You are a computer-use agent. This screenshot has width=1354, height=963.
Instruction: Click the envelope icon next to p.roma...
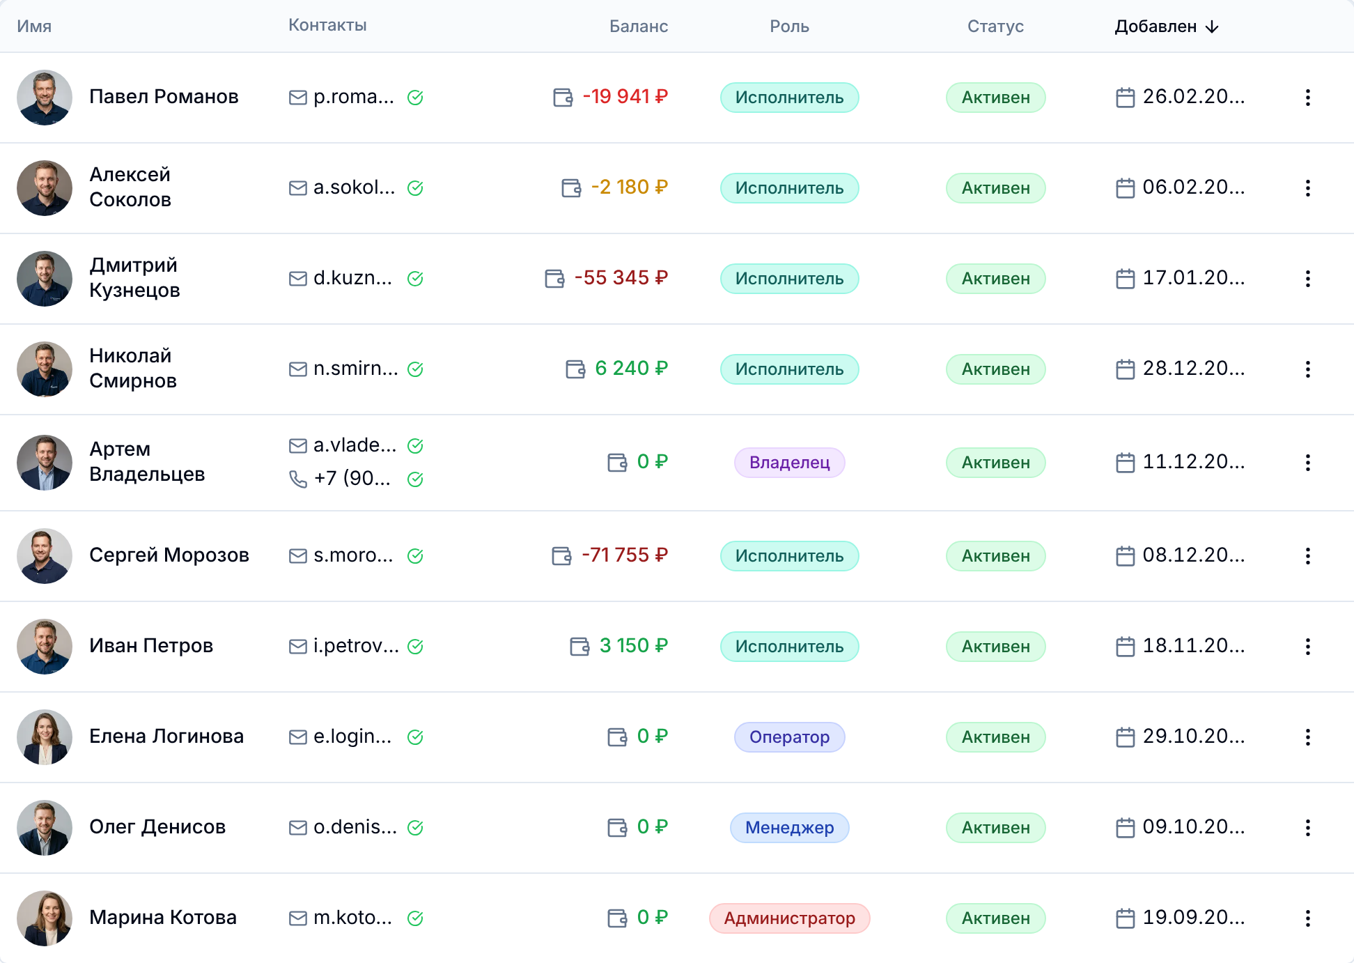[x=298, y=98]
